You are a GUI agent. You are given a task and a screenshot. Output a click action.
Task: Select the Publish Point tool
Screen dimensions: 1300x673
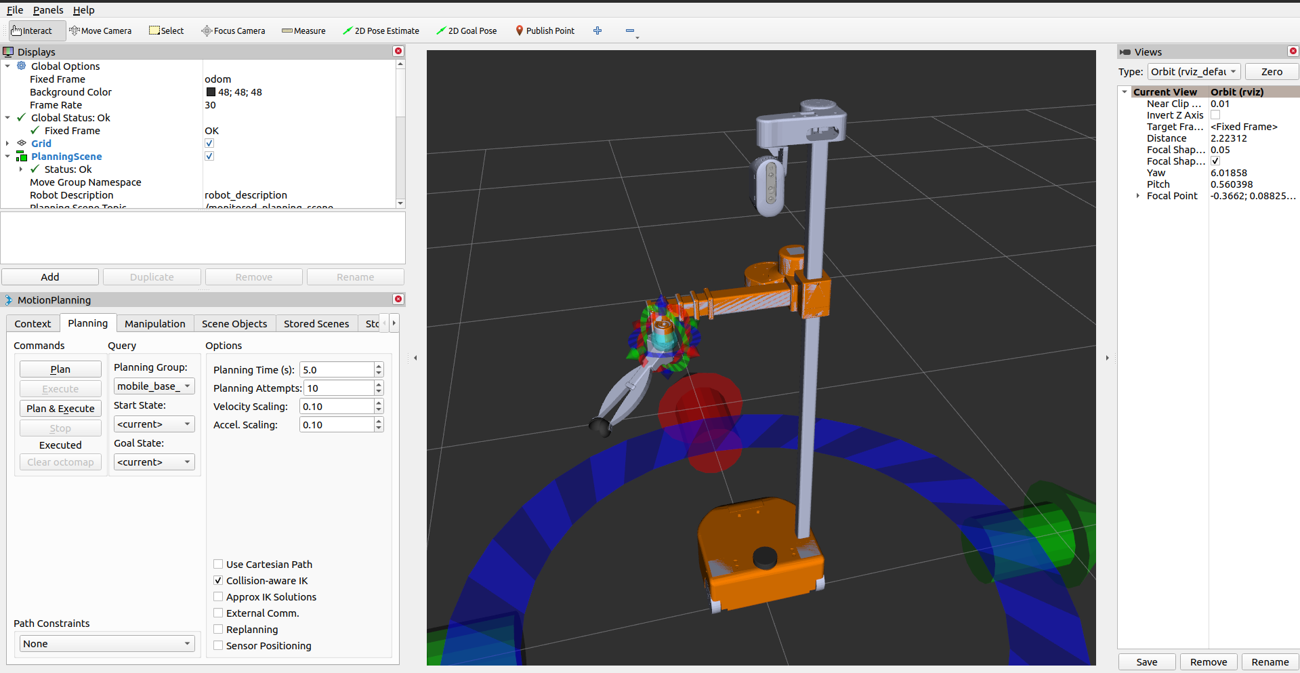tap(545, 30)
